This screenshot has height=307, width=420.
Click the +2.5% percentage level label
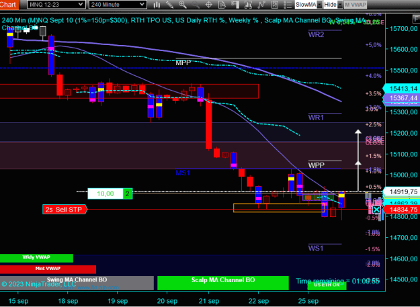pos(374,125)
